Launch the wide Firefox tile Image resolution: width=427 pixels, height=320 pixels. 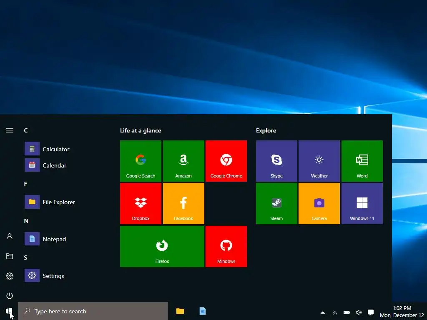pos(162,246)
